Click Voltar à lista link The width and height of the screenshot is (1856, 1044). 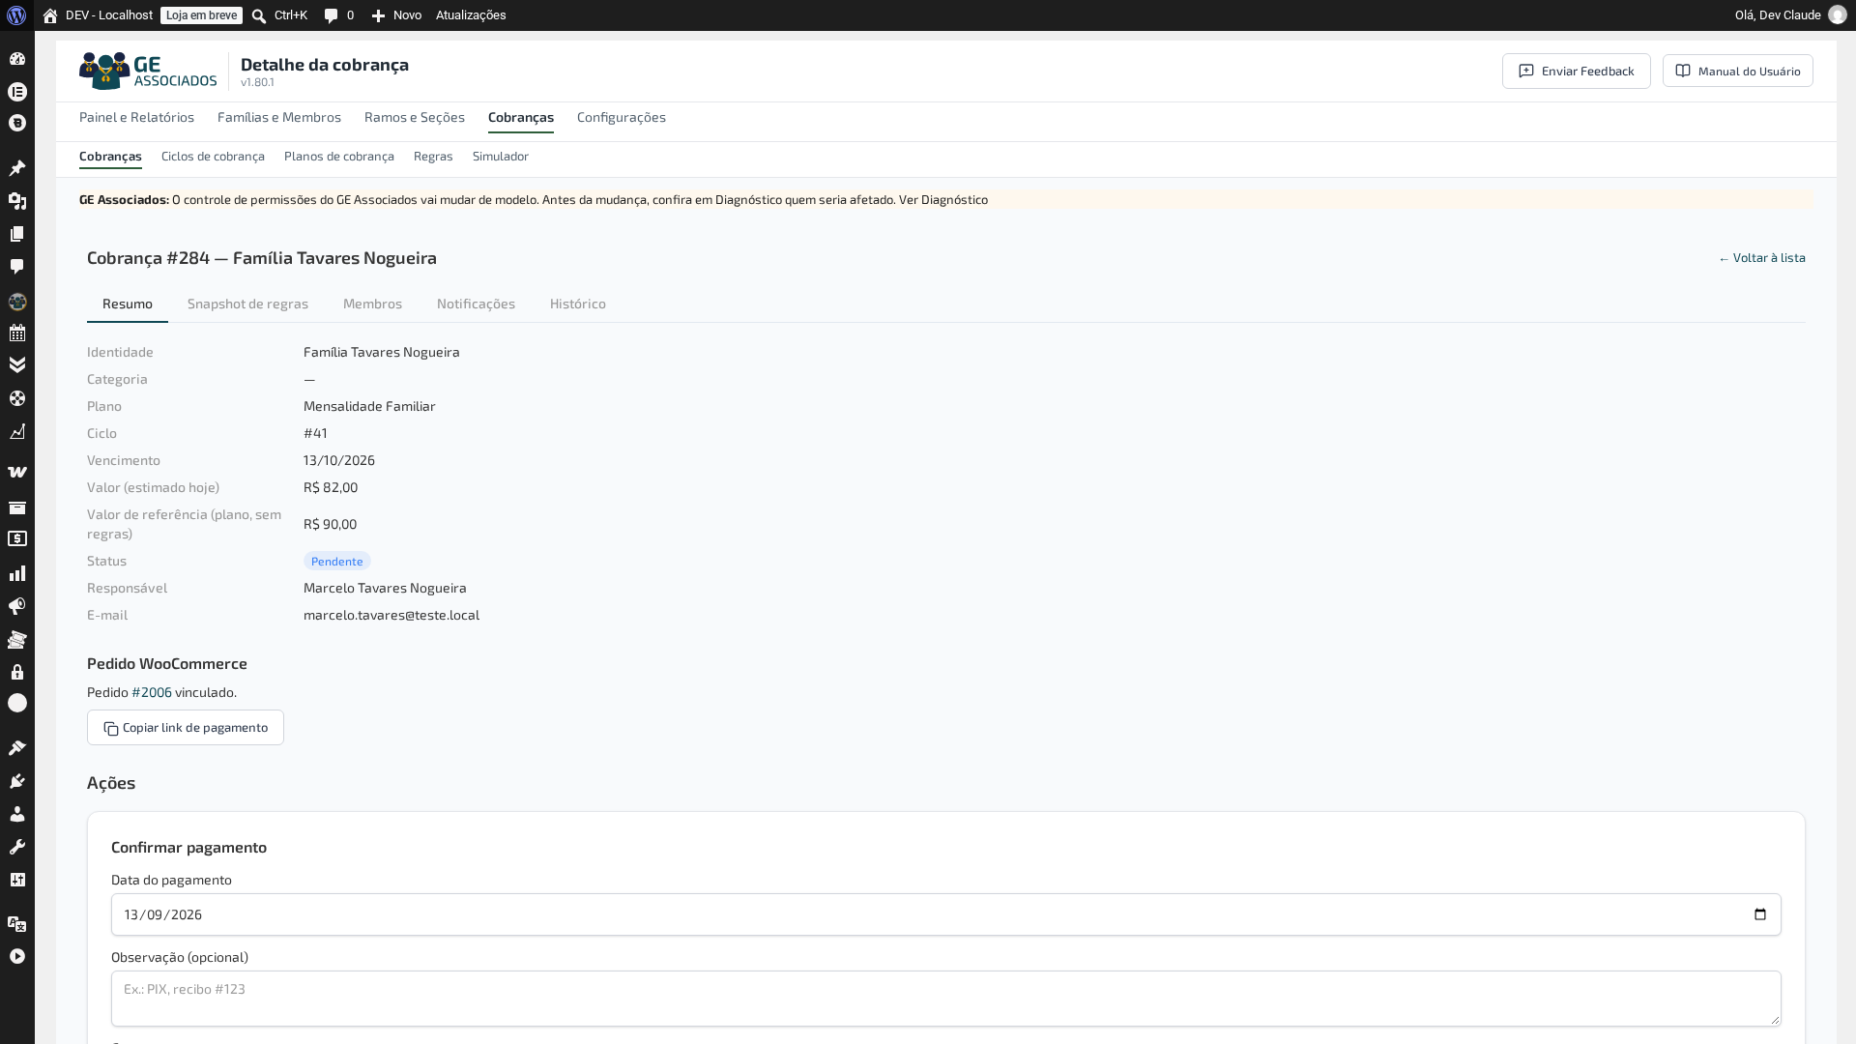(1761, 258)
